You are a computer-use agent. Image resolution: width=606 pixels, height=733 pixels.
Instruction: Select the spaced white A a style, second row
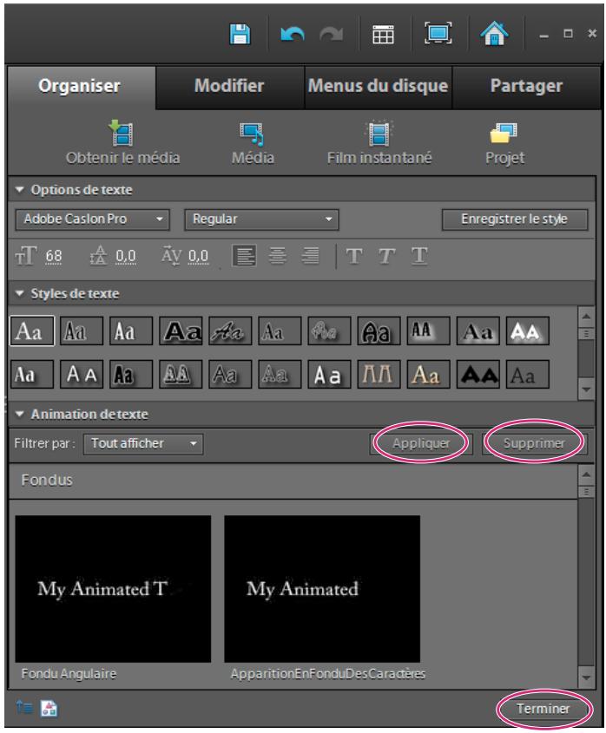329,375
